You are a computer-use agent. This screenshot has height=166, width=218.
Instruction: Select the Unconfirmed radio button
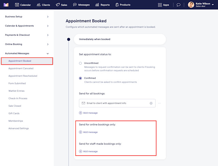(80, 63)
